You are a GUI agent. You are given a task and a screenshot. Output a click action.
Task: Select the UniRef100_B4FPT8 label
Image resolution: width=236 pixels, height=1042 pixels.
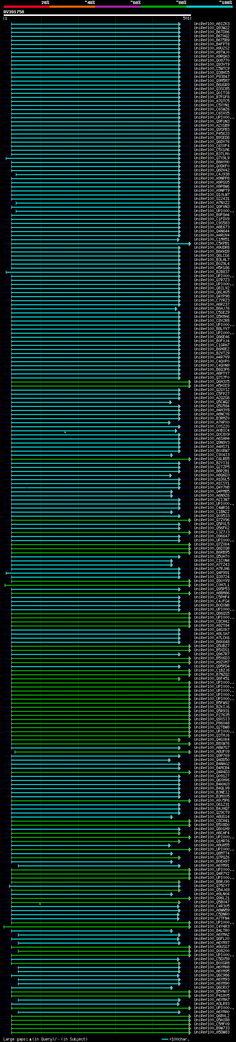coord(212,44)
